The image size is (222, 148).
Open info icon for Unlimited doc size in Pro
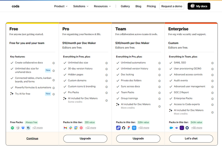click(x=107, y=63)
